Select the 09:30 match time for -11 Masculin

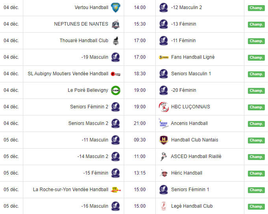tap(140, 140)
